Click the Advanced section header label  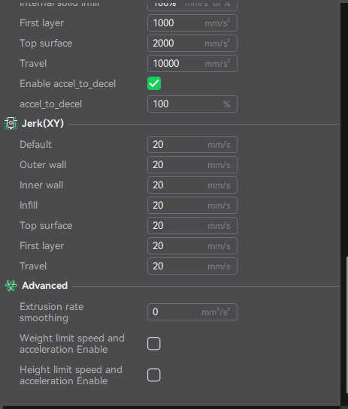coord(44,286)
